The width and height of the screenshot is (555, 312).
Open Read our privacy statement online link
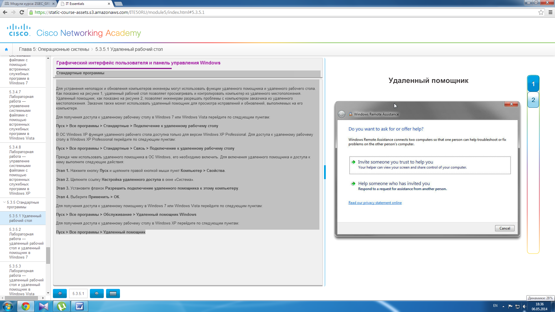tap(375, 203)
